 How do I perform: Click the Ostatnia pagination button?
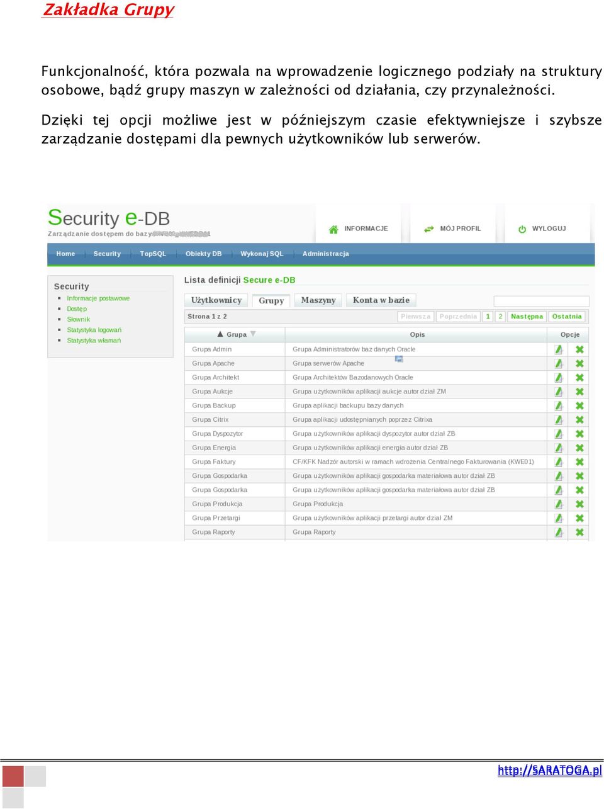(567, 317)
